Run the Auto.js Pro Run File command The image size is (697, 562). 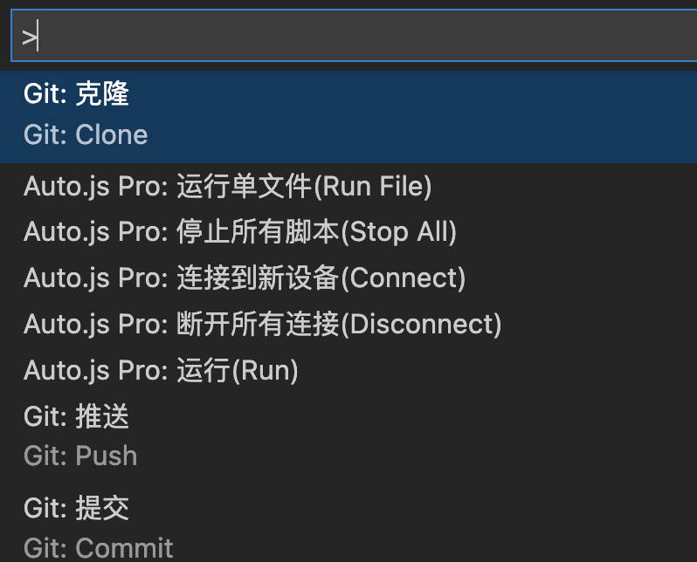(x=227, y=186)
